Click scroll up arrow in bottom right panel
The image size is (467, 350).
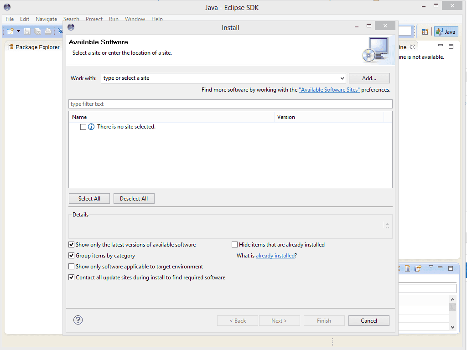[452, 299]
